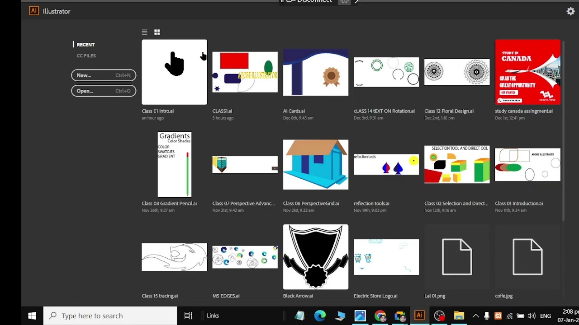Switch to grid thumbnail view
This screenshot has width=579, height=325.
pyautogui.click(x=157, y=32)
